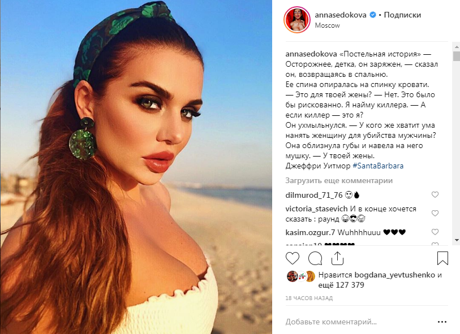The image size is (460, 334).
Task: Open Moscow location link
Action: coord(327,25)
